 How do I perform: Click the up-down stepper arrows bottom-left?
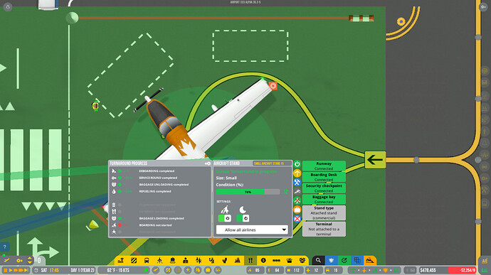[29, 260]
